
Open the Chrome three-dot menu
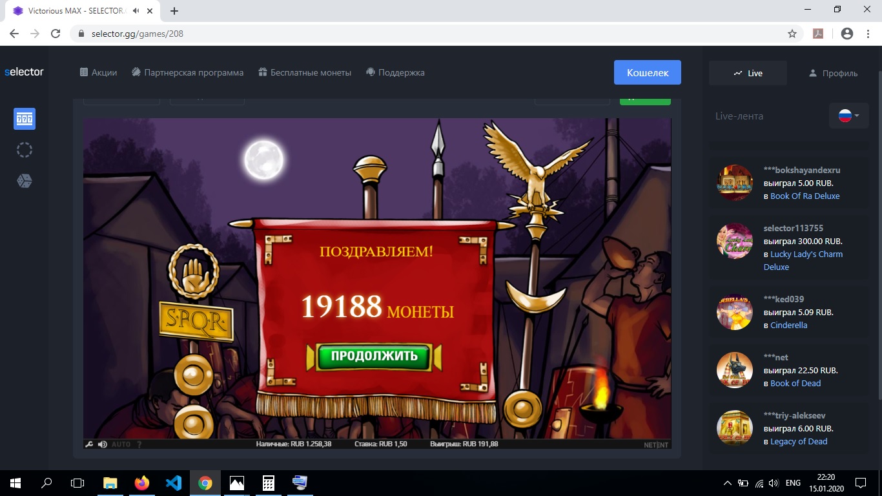(x=868, y=34)
